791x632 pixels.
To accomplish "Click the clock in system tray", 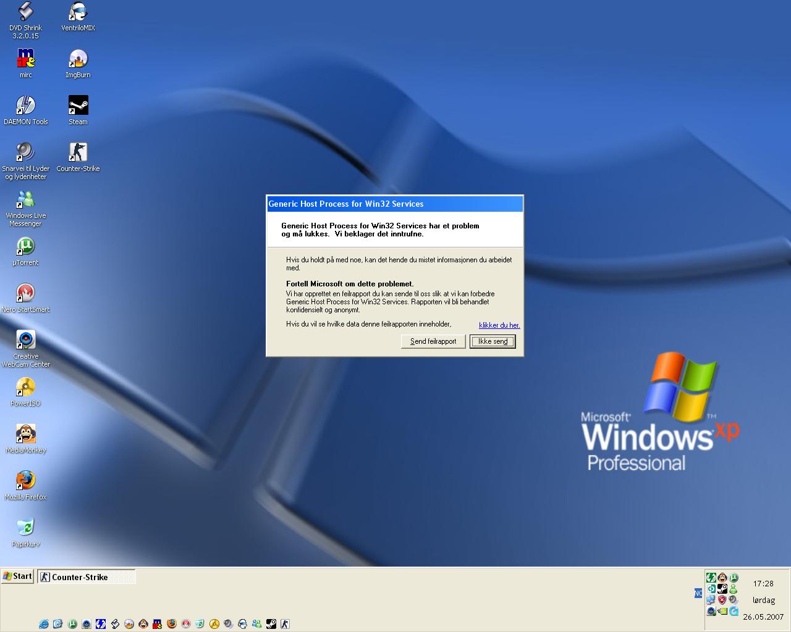I will 763,584.
